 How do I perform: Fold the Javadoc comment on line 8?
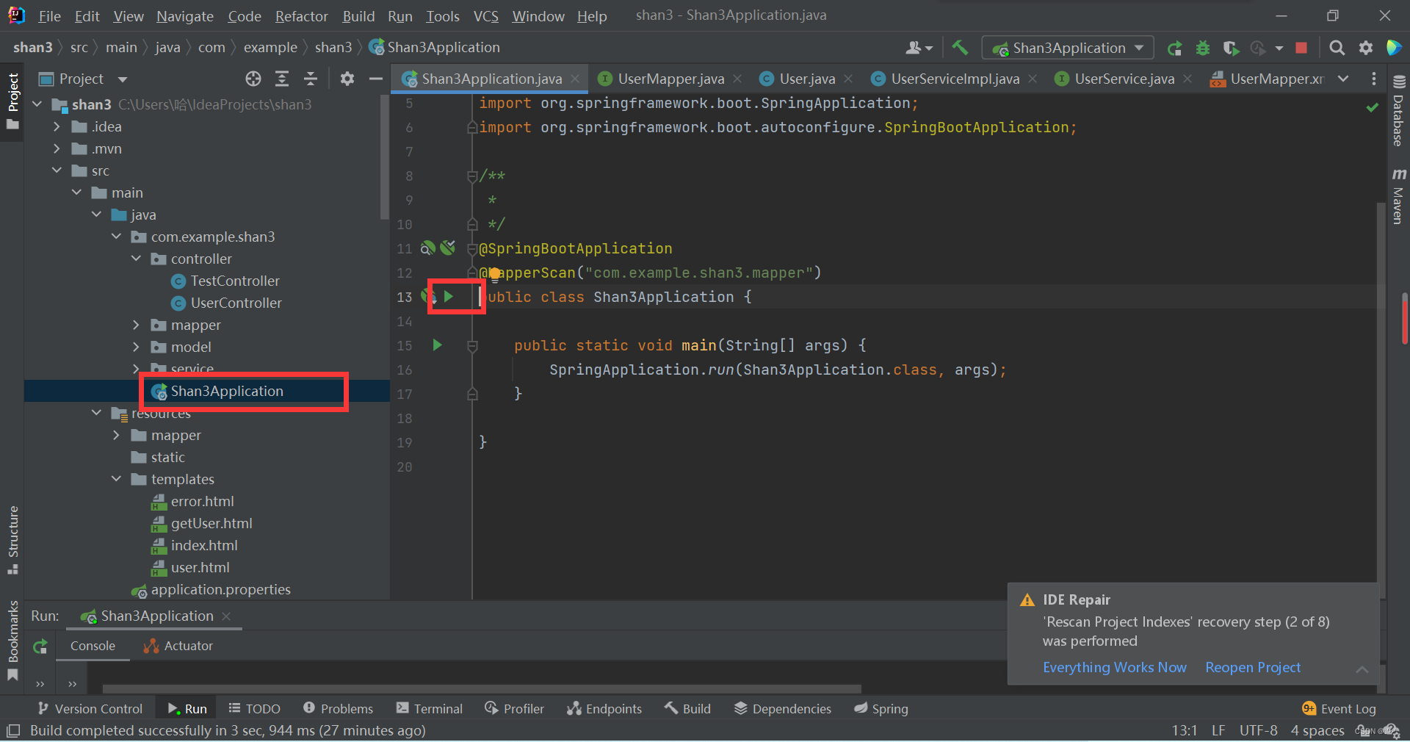coord(472,176)
